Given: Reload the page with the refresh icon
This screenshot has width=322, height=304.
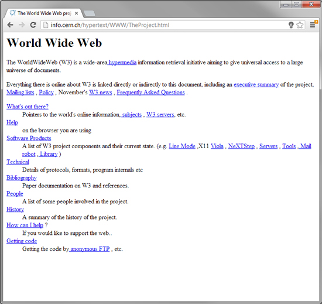Looking at the screenshot, I should 33,25.
